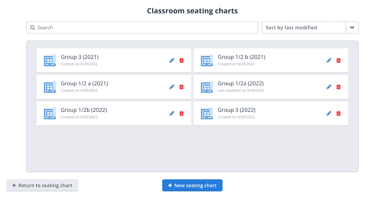Edit the Group 1/2b (2022) chart

click(x=172, y=114)
